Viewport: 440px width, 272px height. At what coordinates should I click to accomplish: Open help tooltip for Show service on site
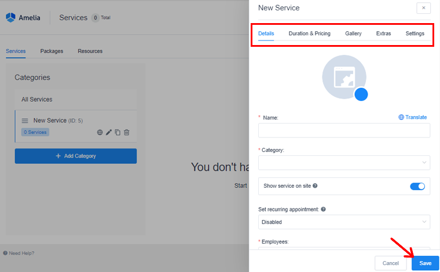[315, 185]
